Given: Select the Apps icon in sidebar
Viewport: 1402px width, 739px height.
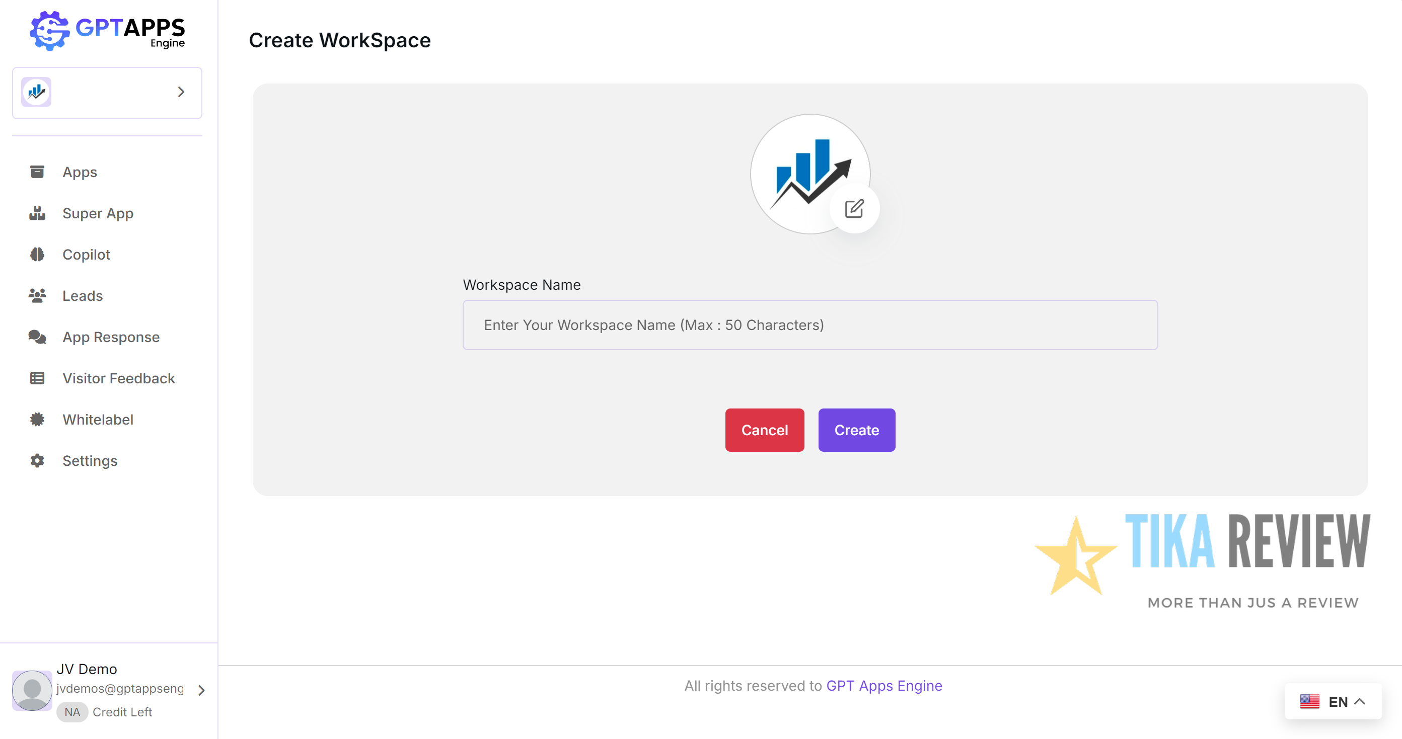Looking at the screenshot, I should [36, 172].
